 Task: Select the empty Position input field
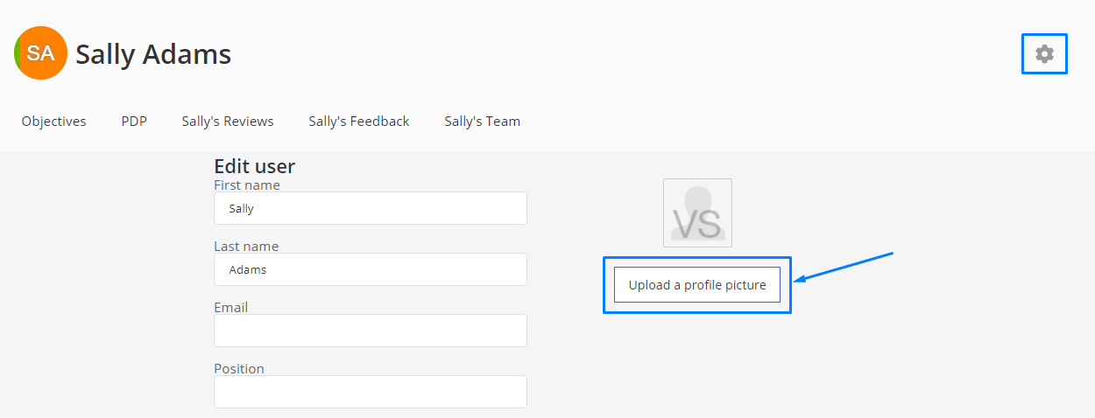tap(371, 392)
